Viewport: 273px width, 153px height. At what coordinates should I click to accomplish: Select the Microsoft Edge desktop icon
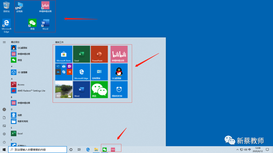pyautogui.click(x=6, y=26)
